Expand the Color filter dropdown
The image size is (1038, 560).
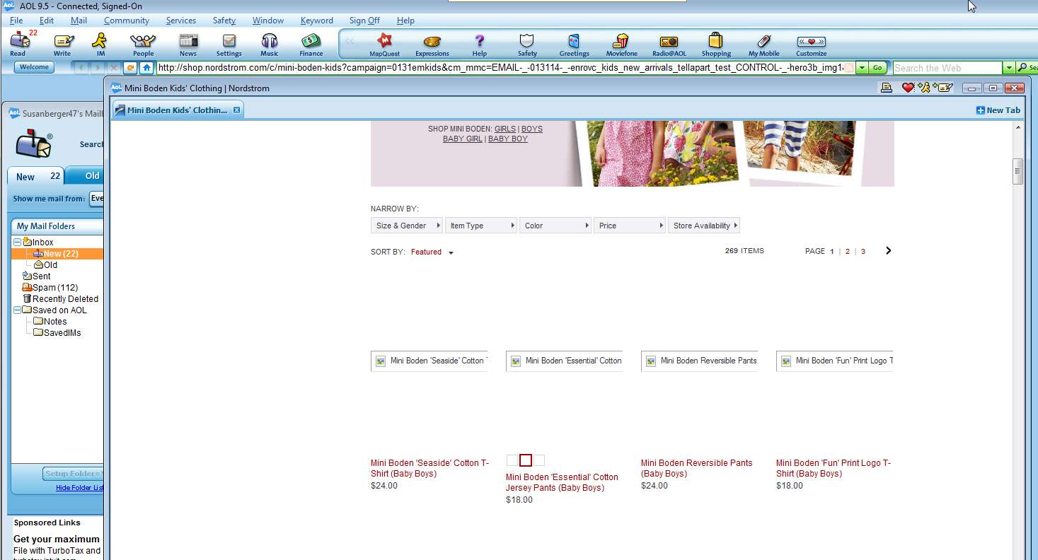[x=555, y=226]
